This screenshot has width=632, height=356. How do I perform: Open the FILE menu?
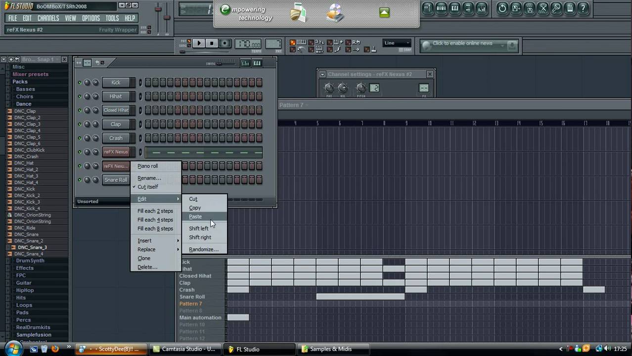tap(13, 18)
